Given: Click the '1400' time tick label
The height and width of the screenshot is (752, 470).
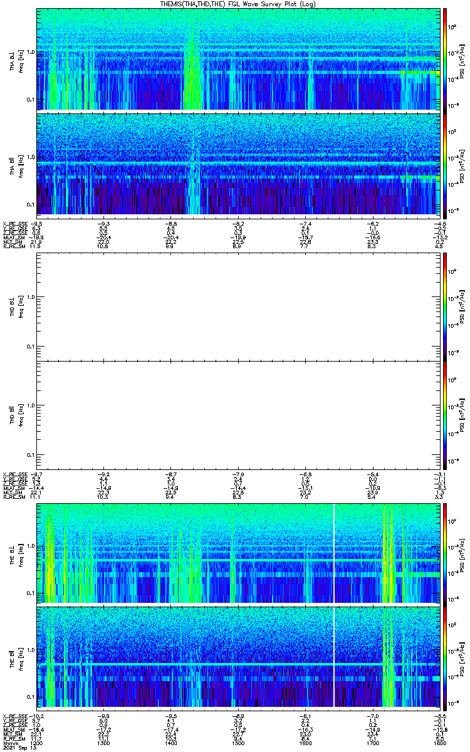Looking at the screenshot, I should coord(171,743).
